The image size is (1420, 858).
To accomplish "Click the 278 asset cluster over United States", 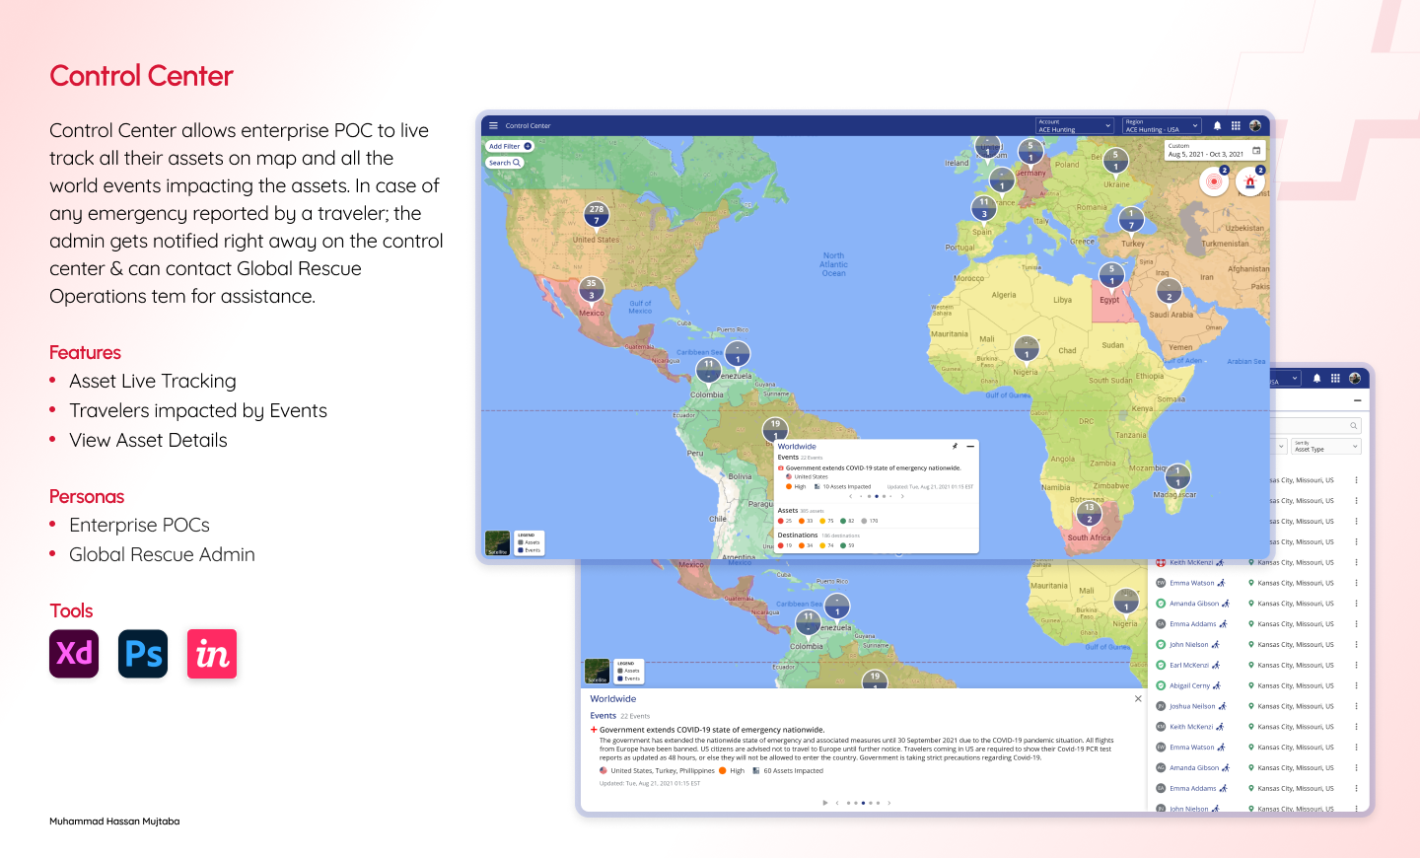I will [x=597, y=214].
